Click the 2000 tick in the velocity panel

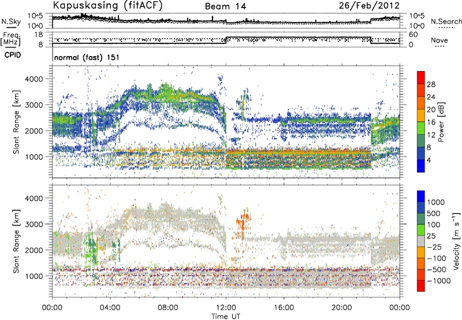35,250
